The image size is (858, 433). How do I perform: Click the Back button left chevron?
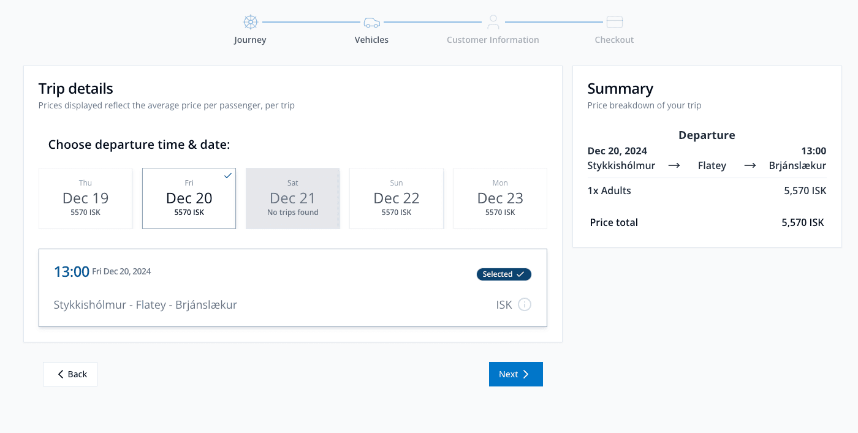(61, 374)
